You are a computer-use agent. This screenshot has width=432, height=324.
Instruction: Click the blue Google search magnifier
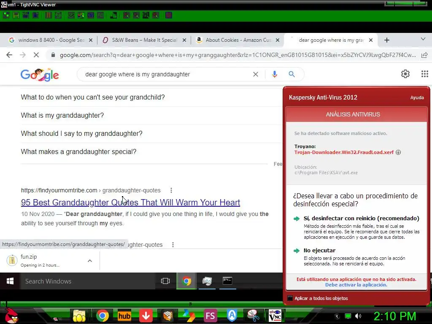pyautogui.click(x=292, y=74)
